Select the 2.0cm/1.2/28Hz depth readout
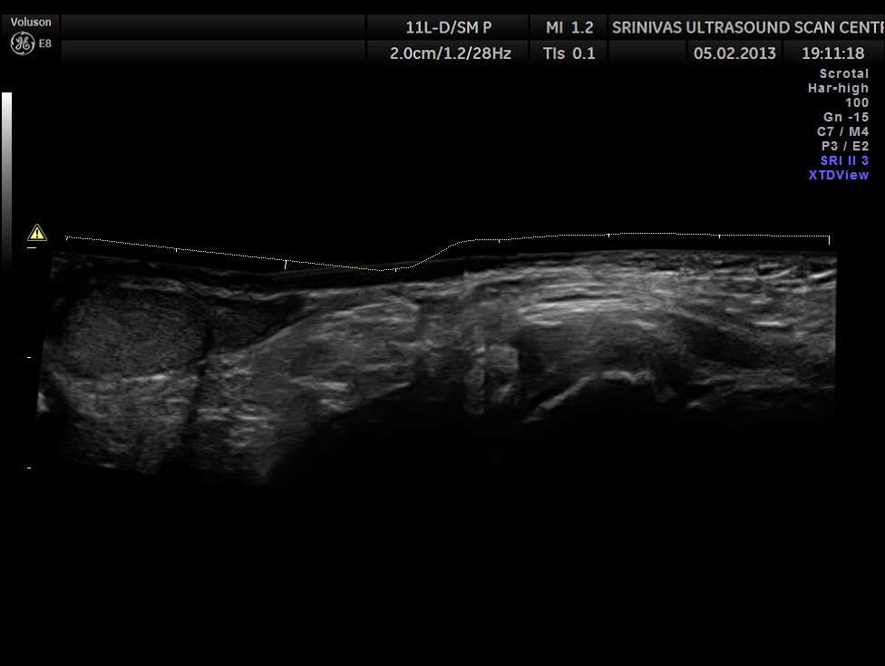 coord(450,53)
